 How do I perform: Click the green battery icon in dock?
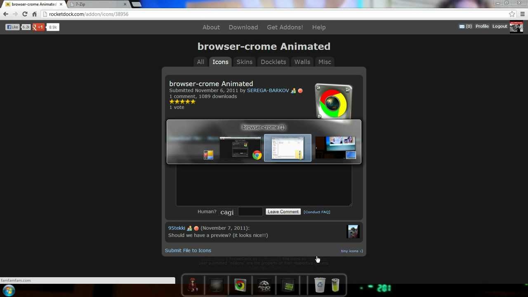pyautogui.click(x=335, y=285)
